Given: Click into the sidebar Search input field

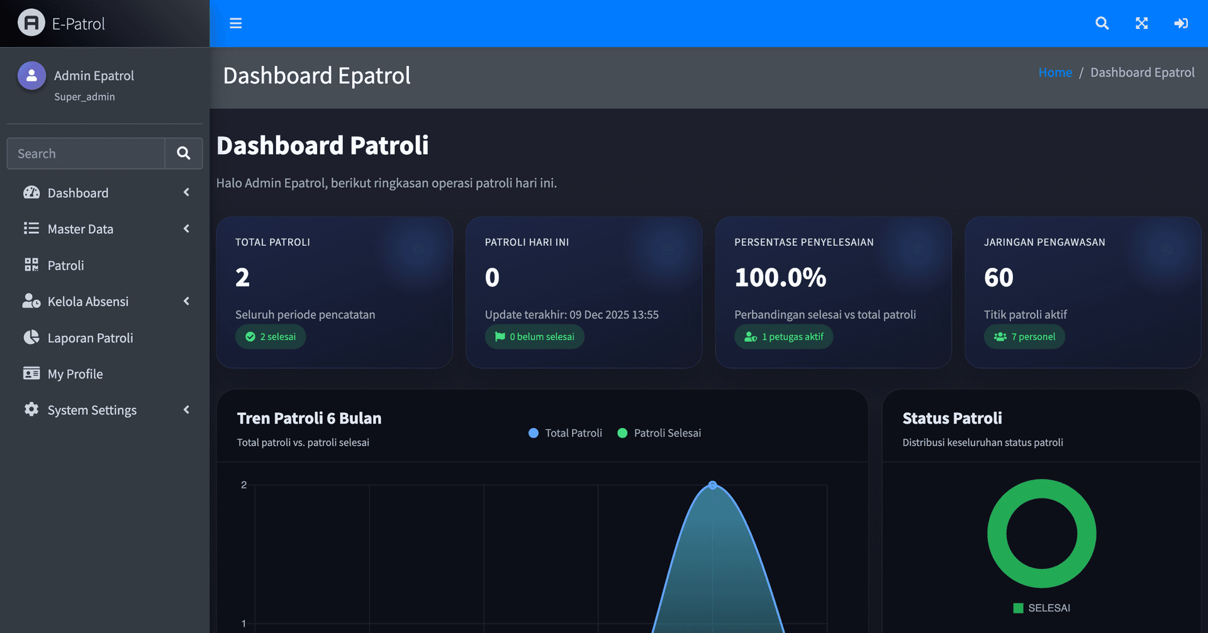Looking at the screenshot, I should [x=86, y=154].
